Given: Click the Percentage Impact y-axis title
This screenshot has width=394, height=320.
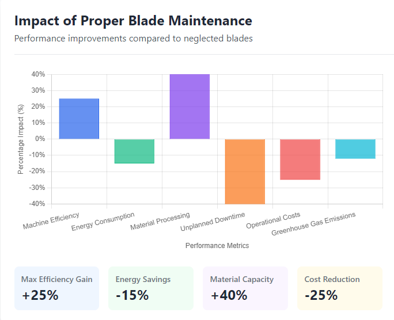Looking at the screenshot, I should click(x=21, y=139).
